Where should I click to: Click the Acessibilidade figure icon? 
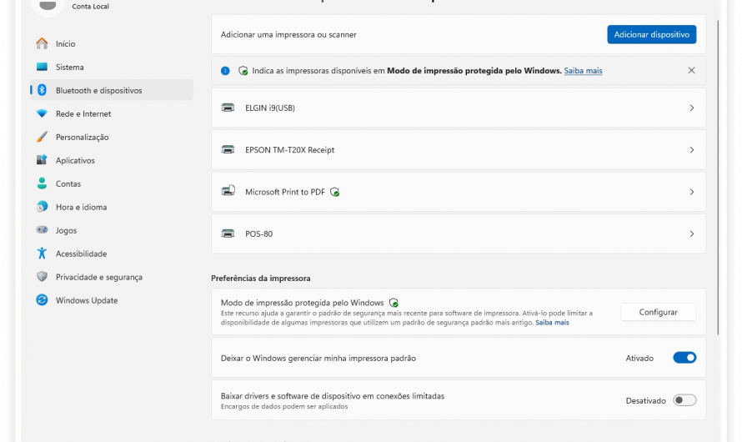[x=42, y=254]
